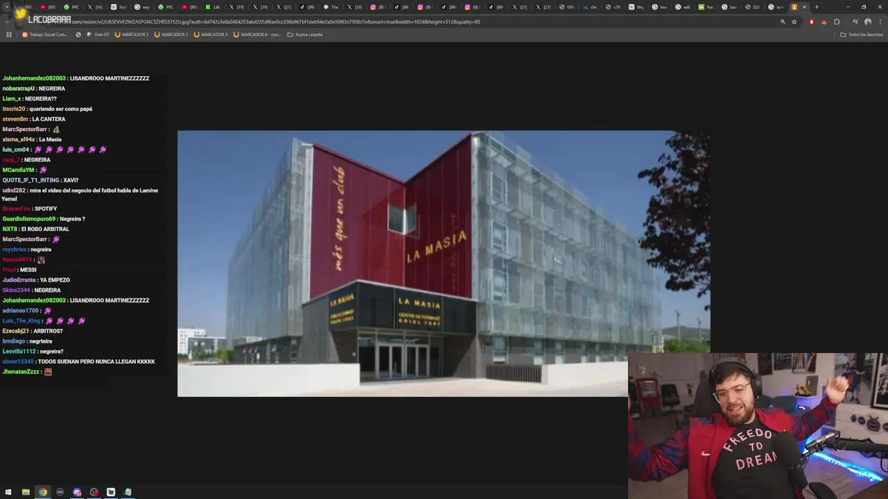Open the apps grid on bookmarks bar
This screenshot has height=499, width=888.
pos(9,35)
